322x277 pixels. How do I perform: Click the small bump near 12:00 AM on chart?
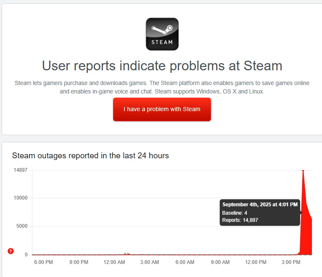pos(127,254)
